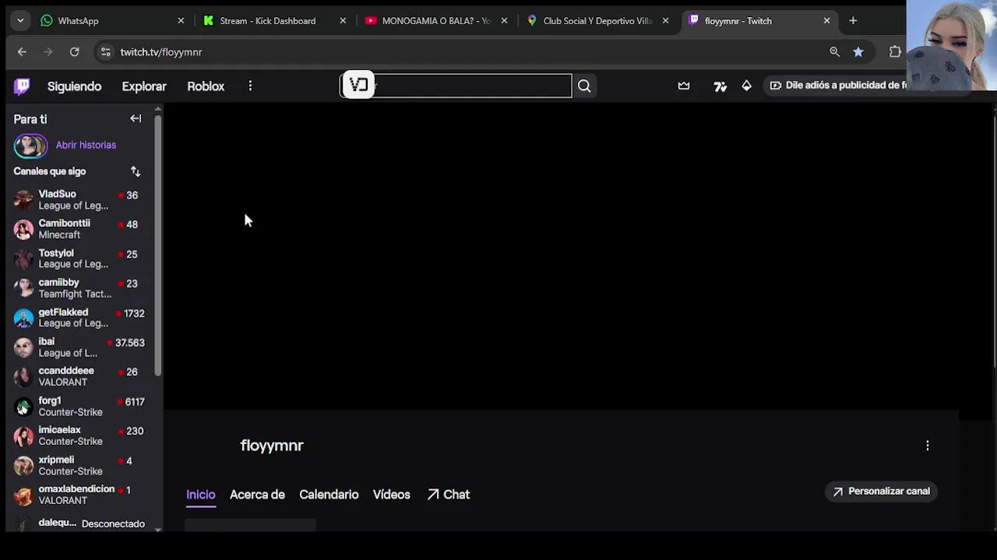Open camiibby Teamfight Tactics channel
997x560 pixels.
pyautogui.click(x=81, y=289)
